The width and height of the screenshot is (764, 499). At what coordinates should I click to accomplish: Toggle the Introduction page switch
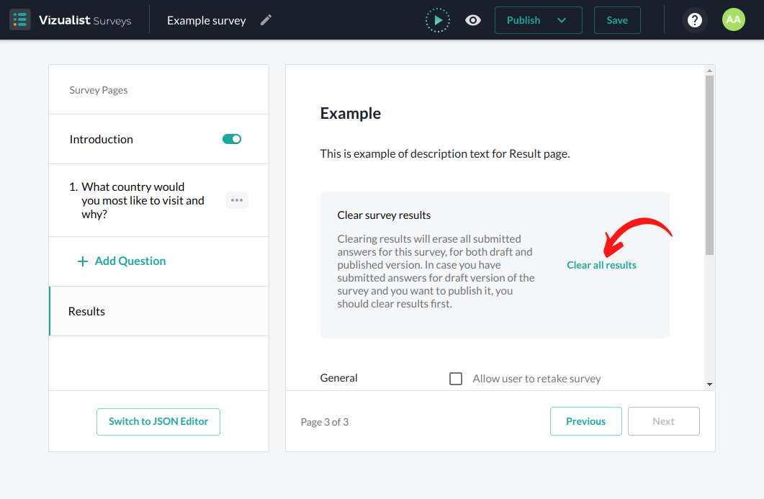(x=232, y=139)
